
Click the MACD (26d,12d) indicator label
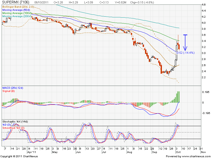pos(13,88)
